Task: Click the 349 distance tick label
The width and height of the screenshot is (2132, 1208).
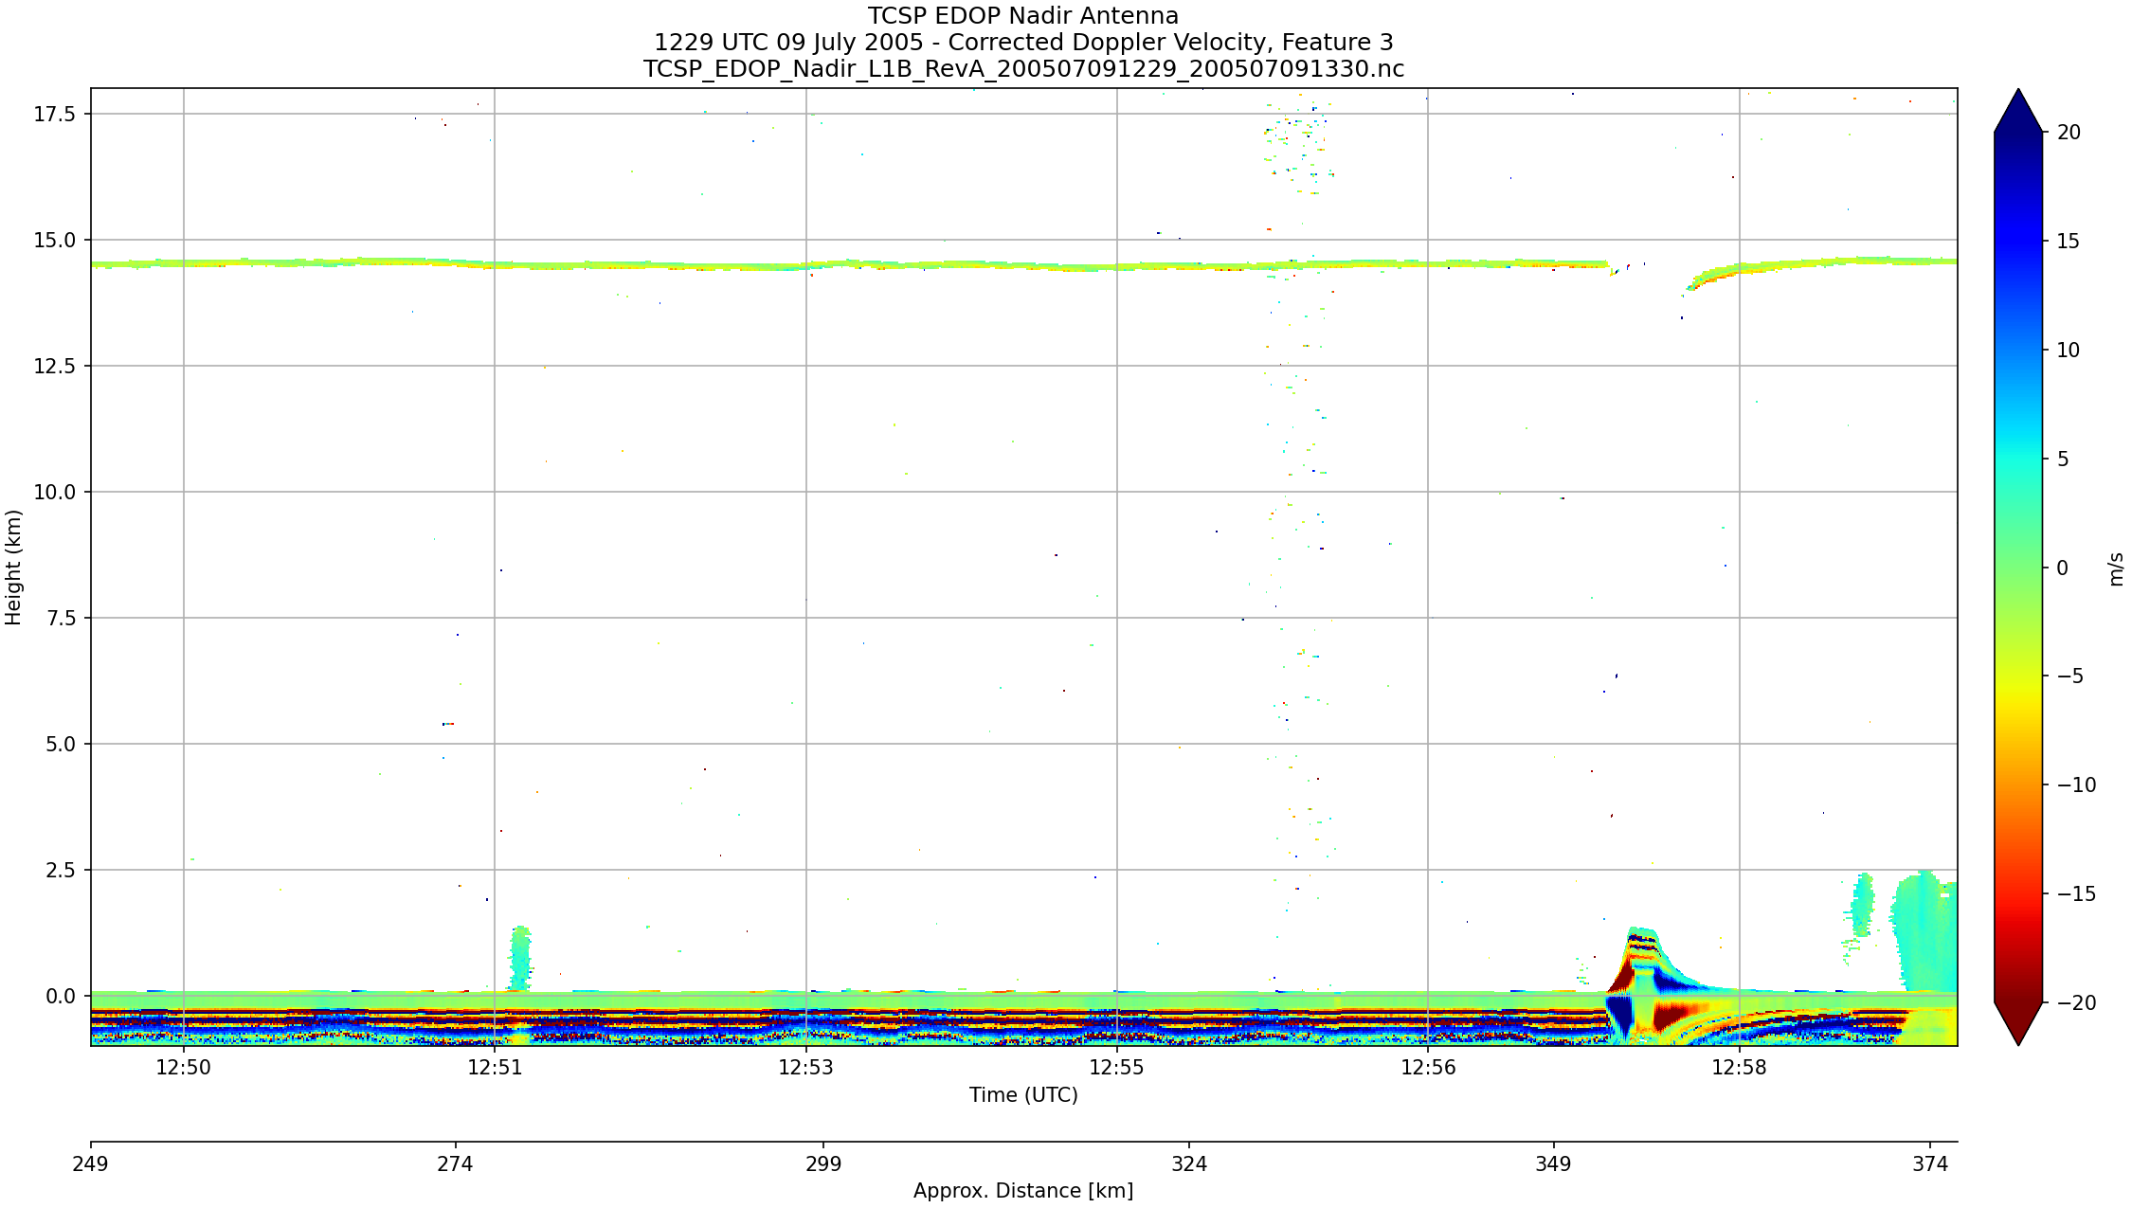Action: 1554,1164
